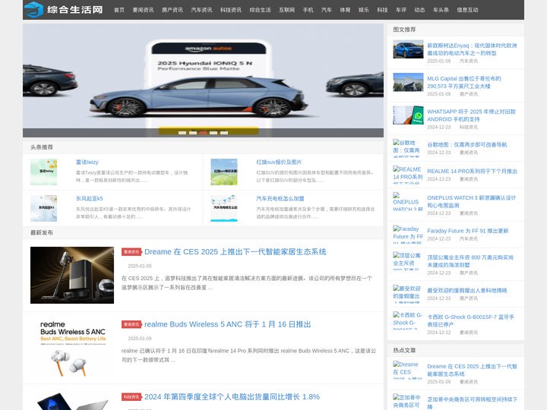Switch to the second carousel slide dot
This screenshot has width=547, height=410.
coord(192,133)
